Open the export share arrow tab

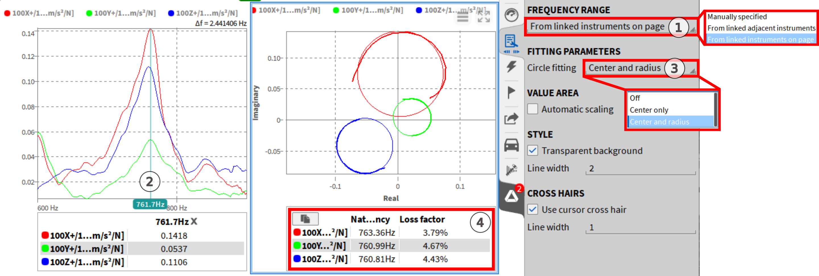coord(511,119)
